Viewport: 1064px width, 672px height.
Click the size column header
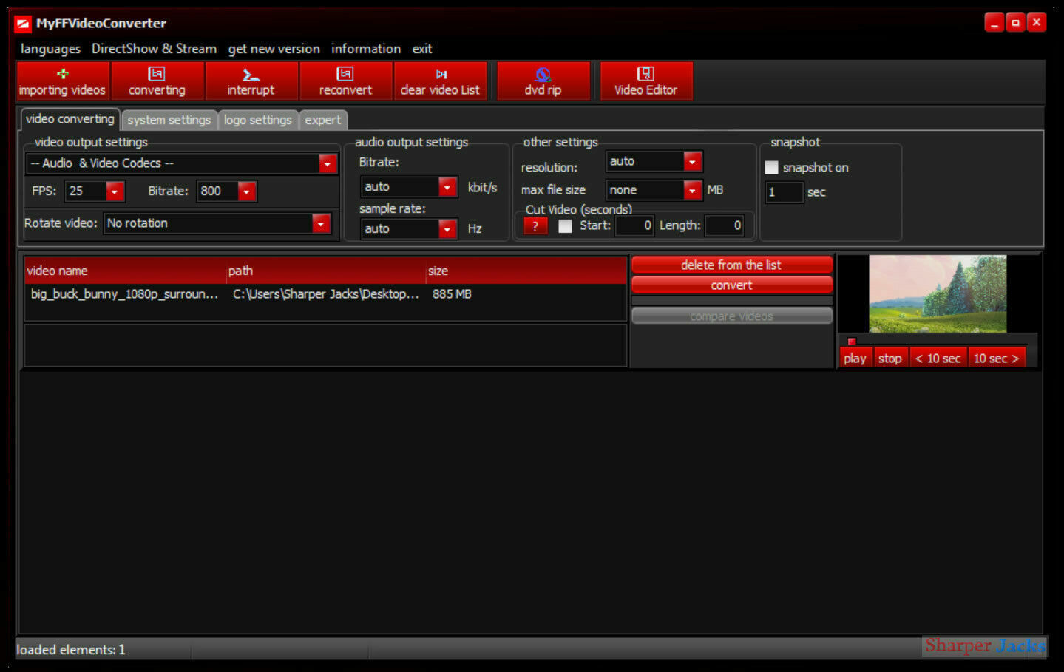(526, 271)
